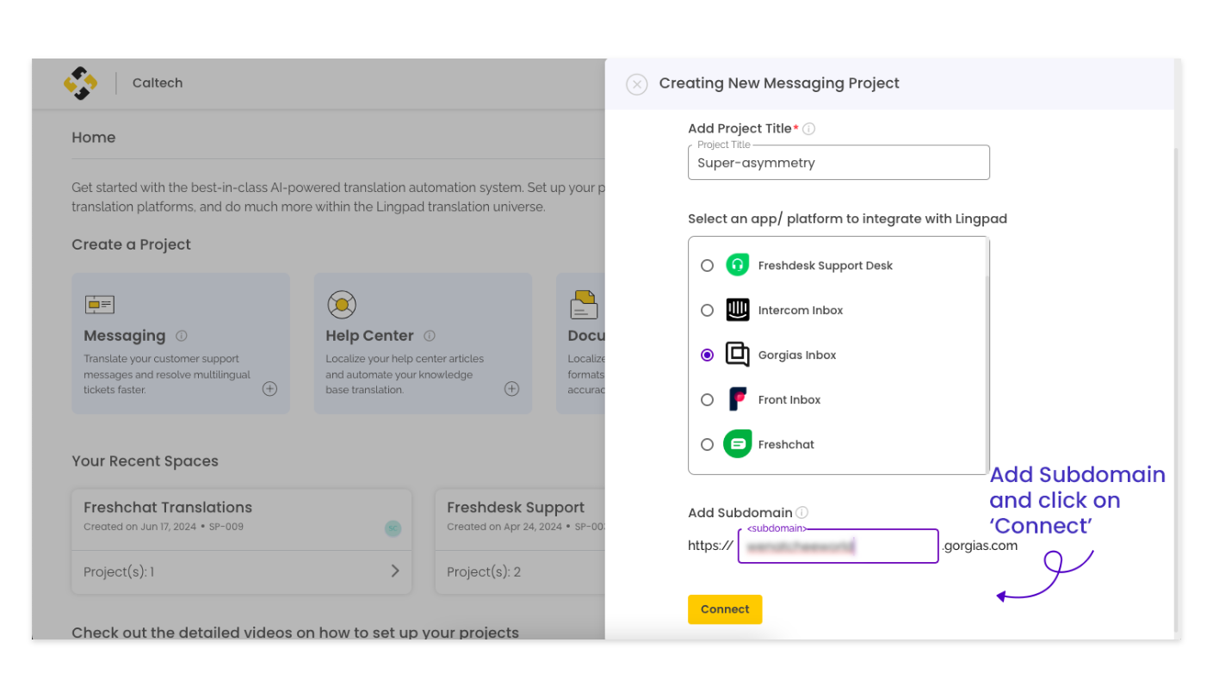Click the 'Your Recent Spaces' heading
Viewport: 1213px width, 698px height.
coord(145,461)
